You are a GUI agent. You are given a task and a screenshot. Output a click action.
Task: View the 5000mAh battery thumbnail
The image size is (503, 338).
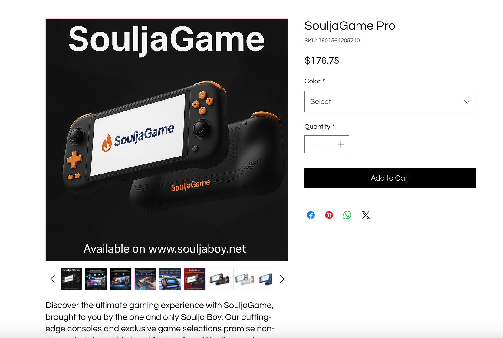pos(170,279)
